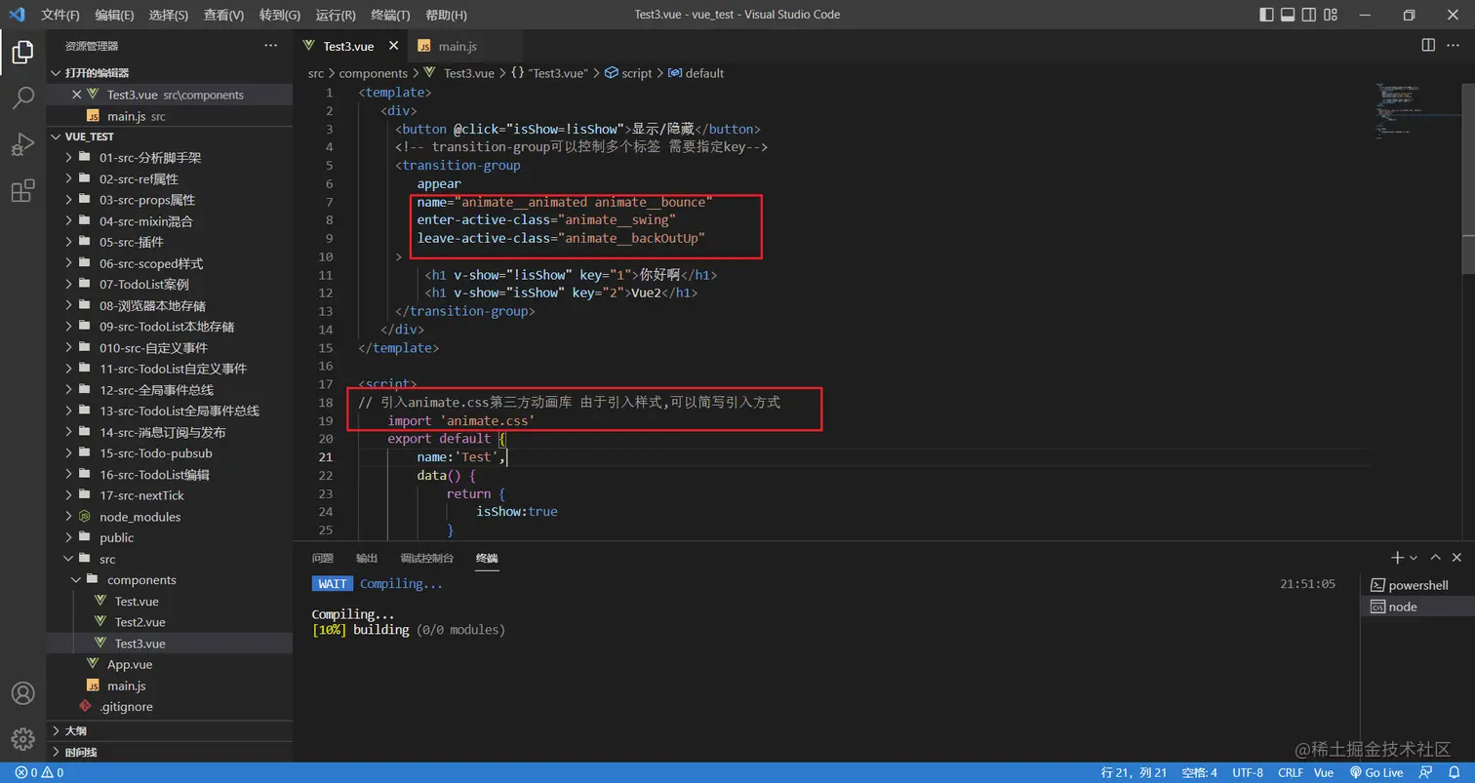Click the cursor position 行 21, 列 21
The height and width of the screenshot is (783, 1475).
pos(1134,772)
